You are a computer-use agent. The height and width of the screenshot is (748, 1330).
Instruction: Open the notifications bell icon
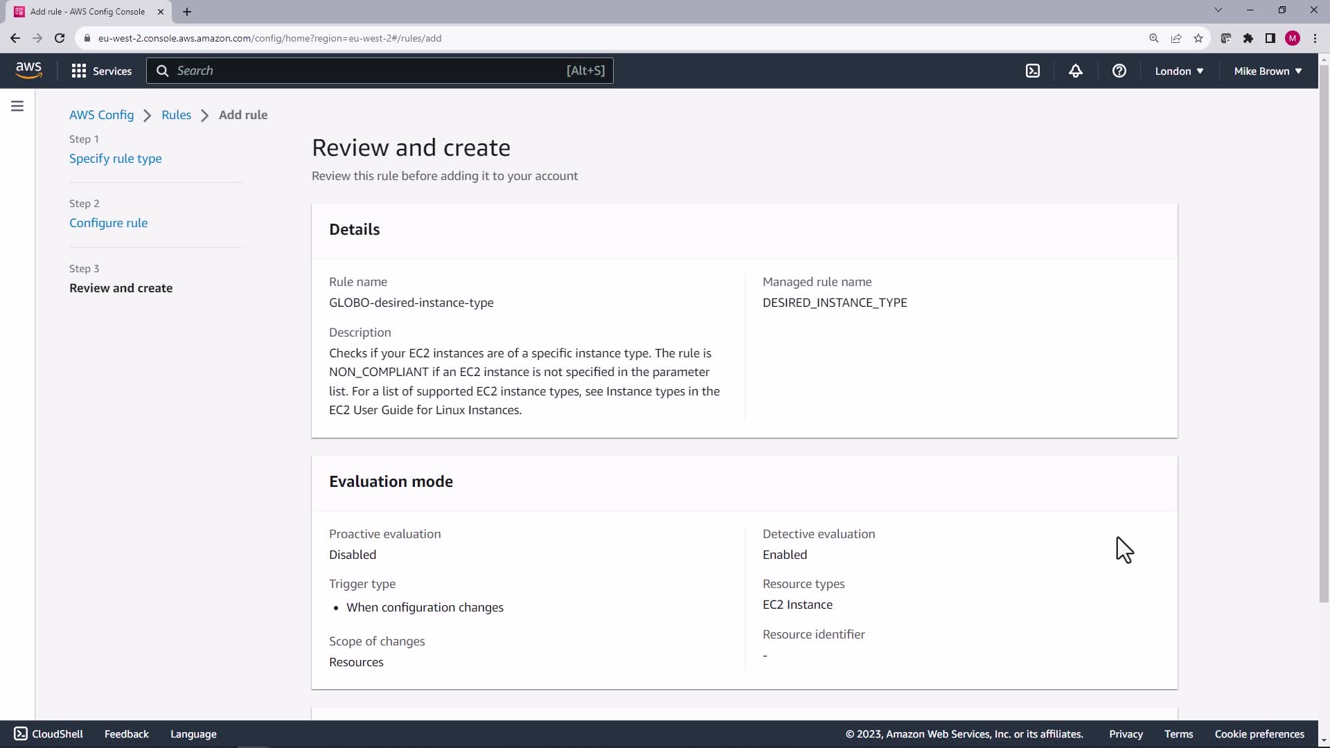(1076, 71)
